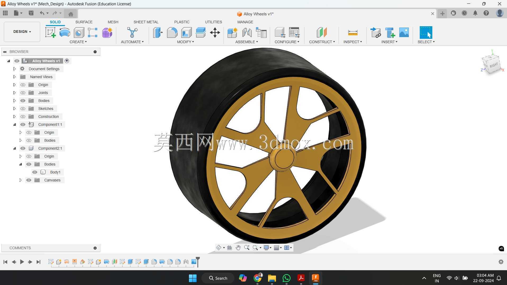The width and height of the screenshot is (507, 285).
Task: Show the Sketches folder
Action: (x=23, y=109)
